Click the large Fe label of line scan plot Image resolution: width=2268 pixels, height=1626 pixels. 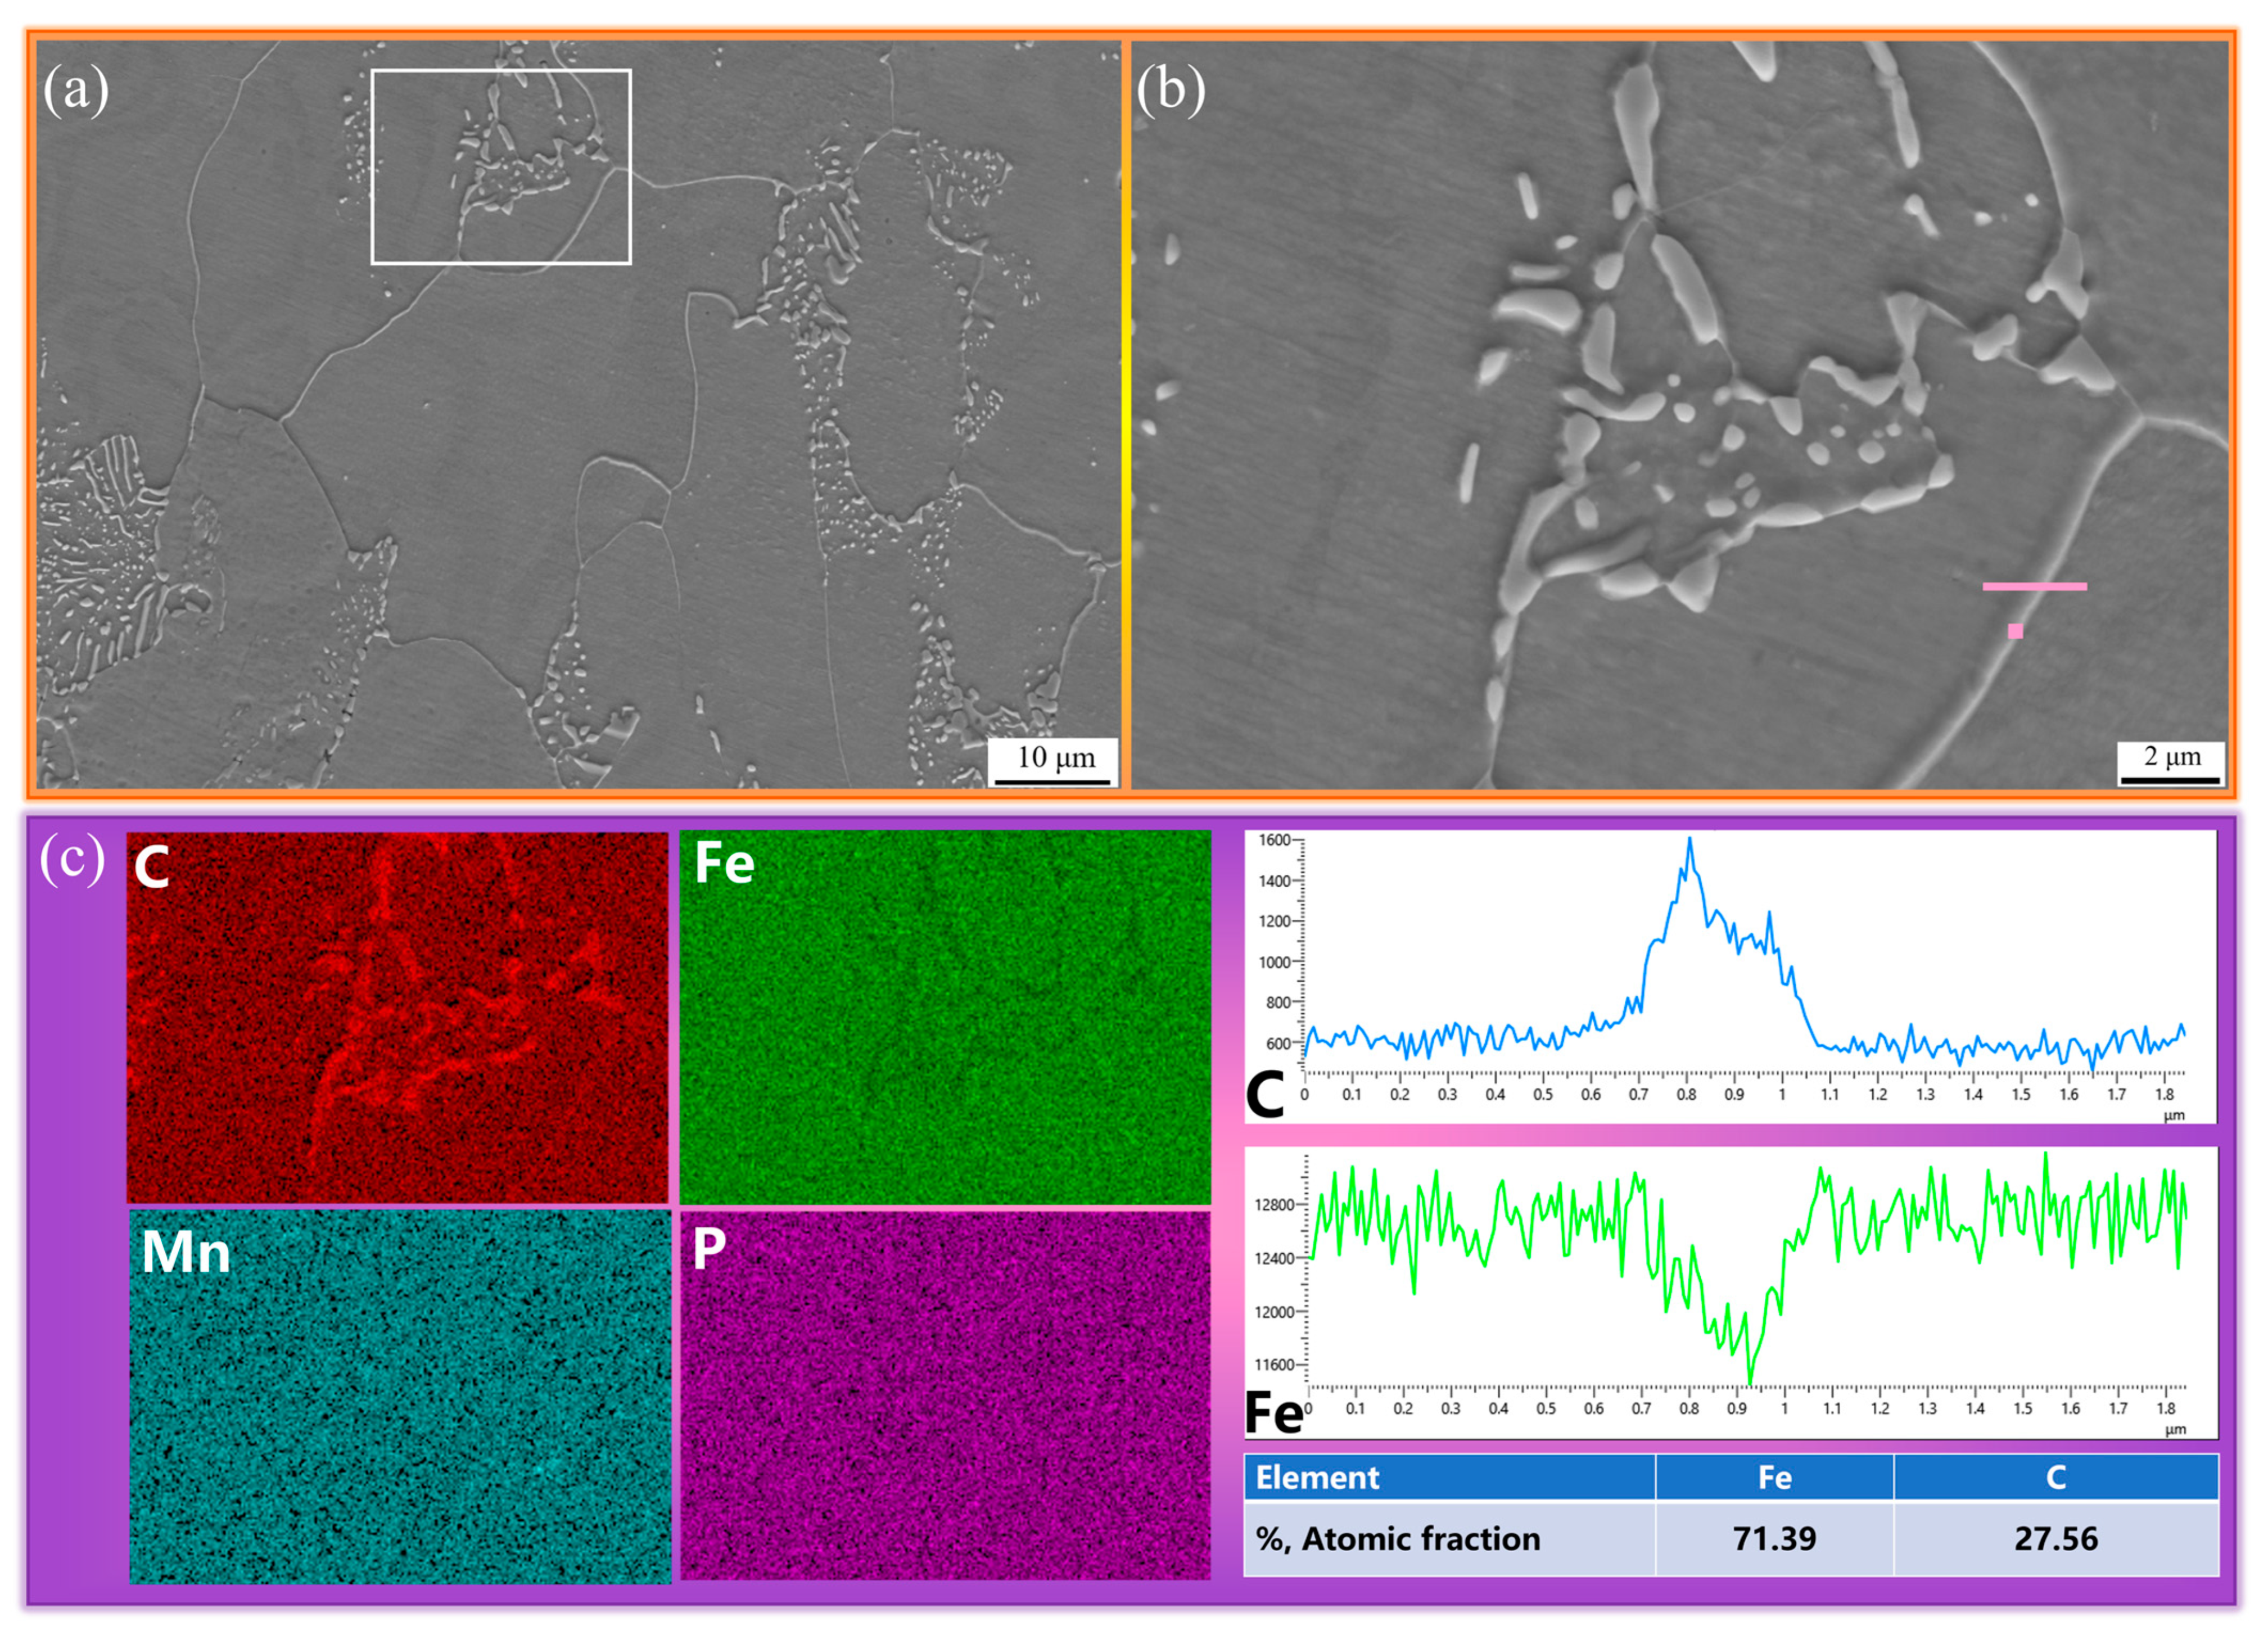[1274, 1413]
